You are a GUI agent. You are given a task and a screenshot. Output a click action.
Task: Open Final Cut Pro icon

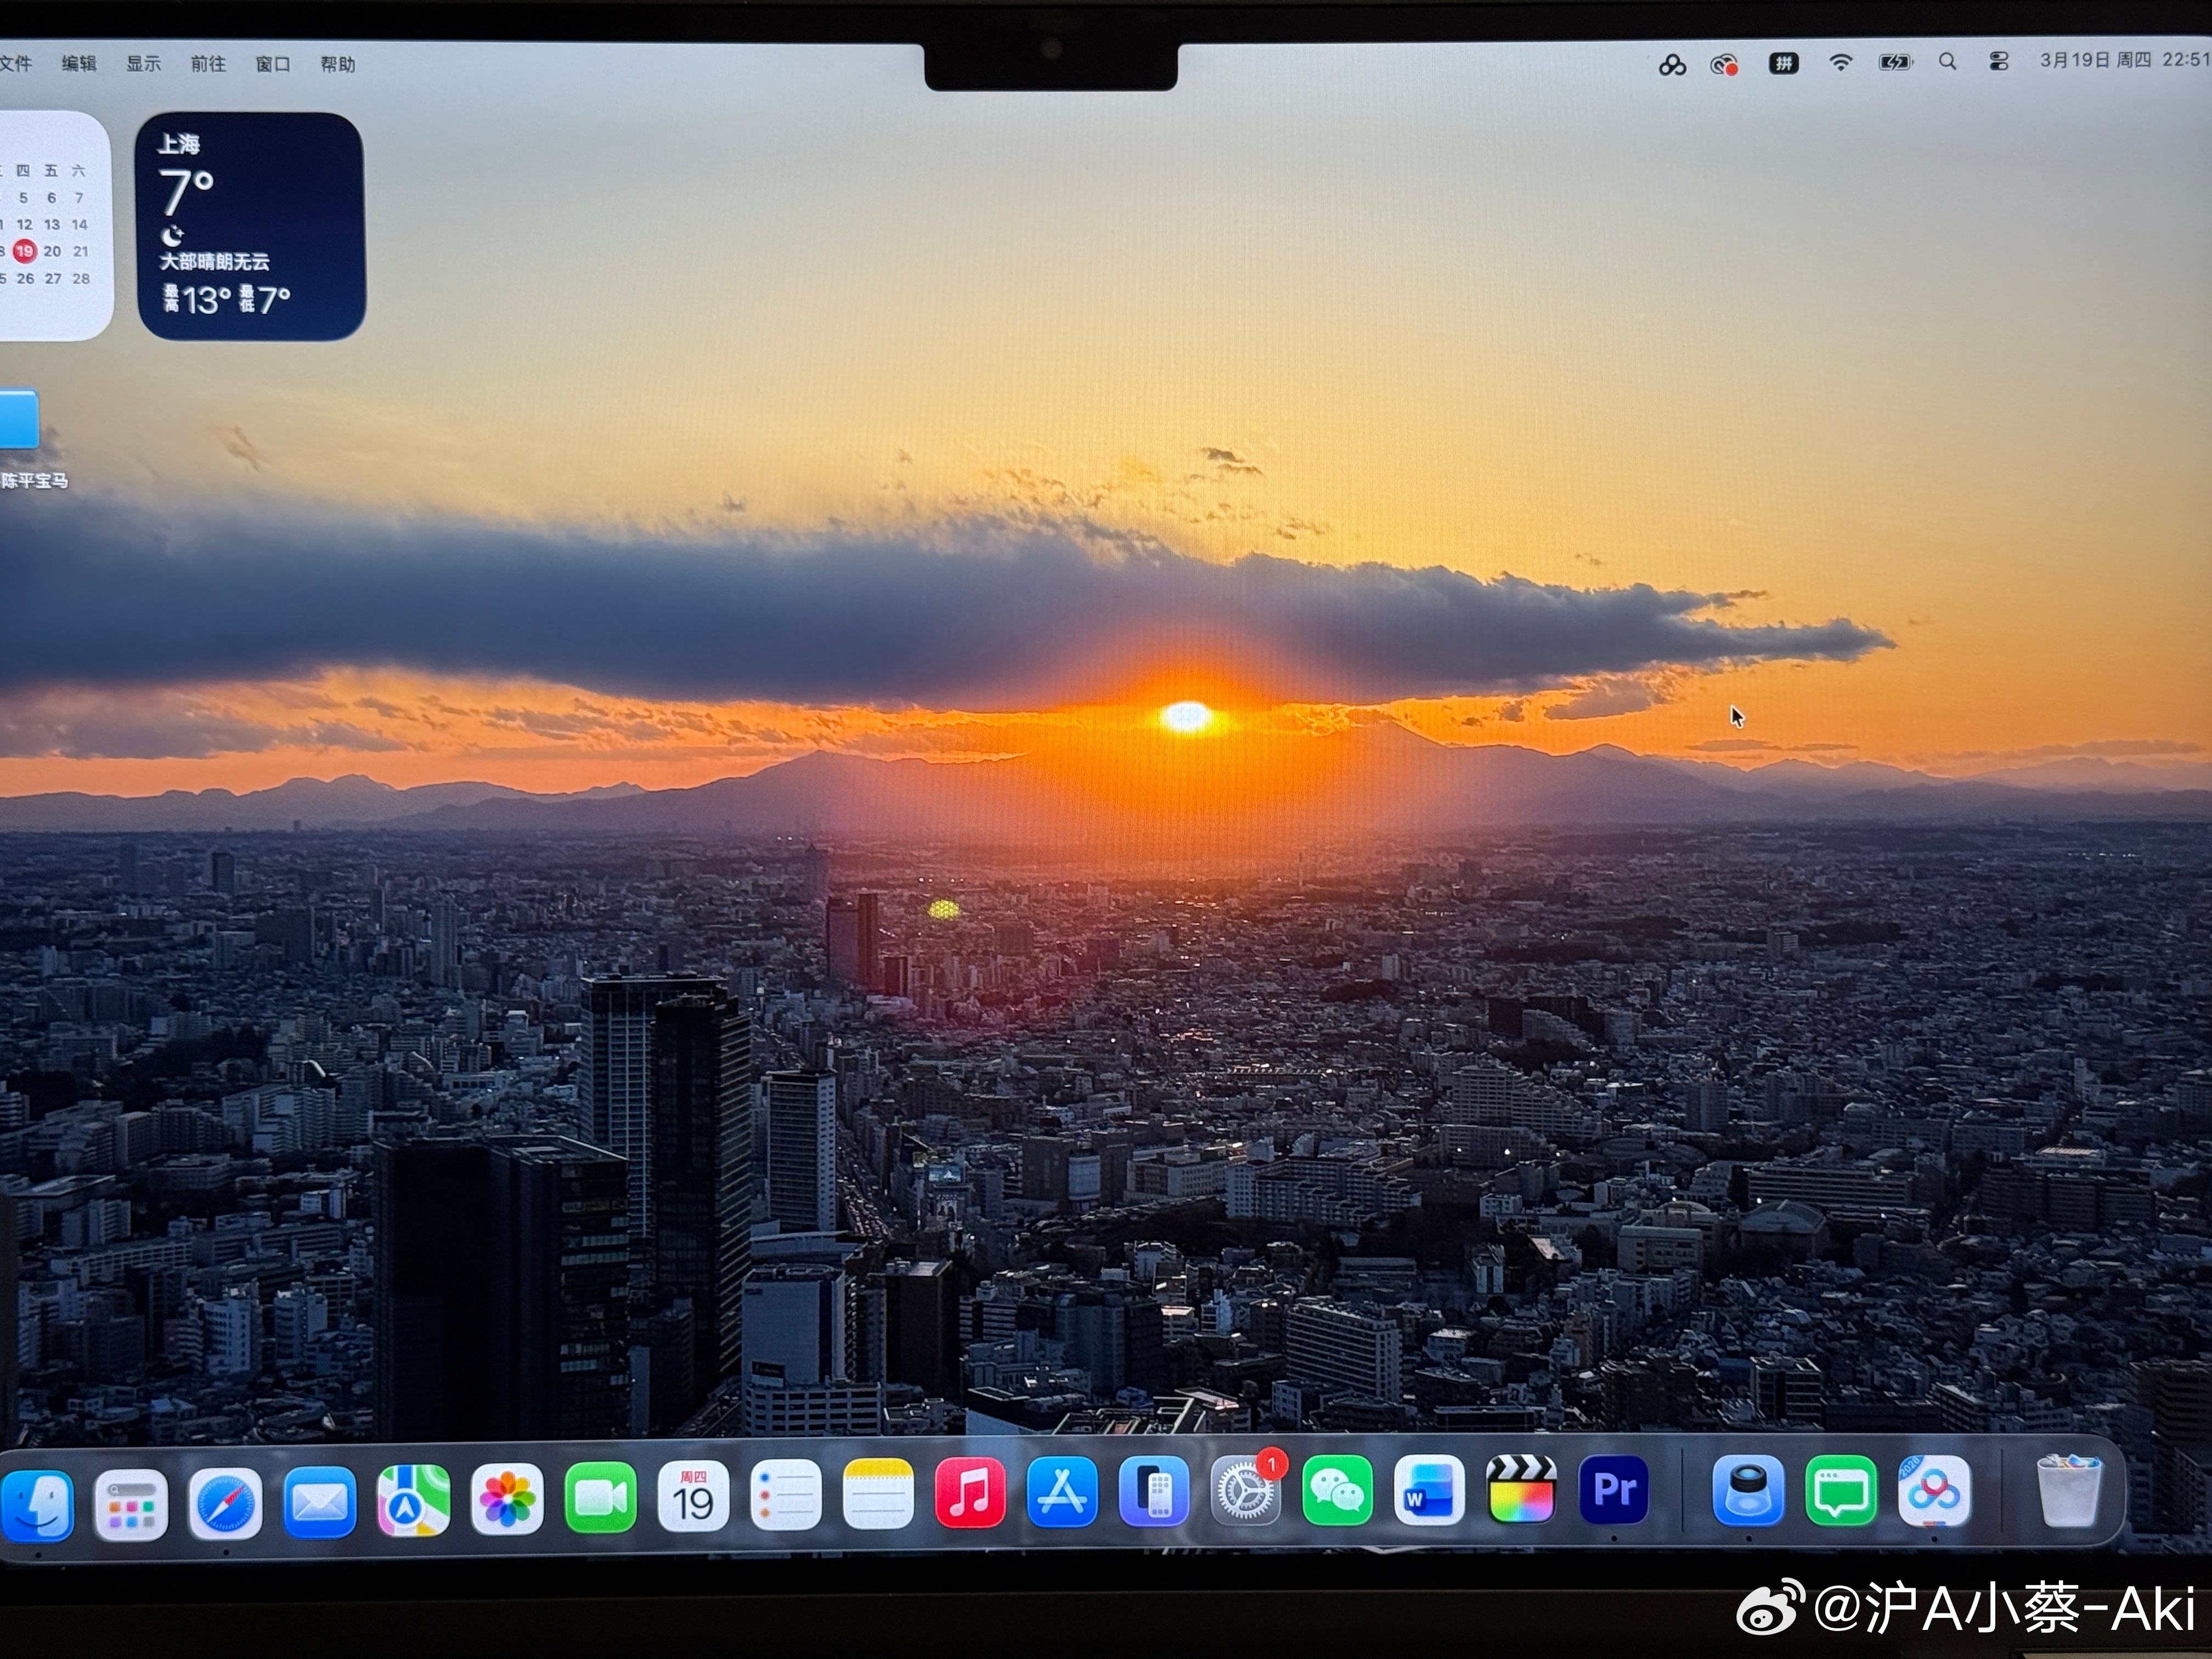pos(1521,1490)
